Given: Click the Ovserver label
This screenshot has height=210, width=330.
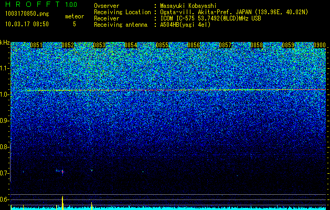Looking at the screenshot, I should coord(107,6).
